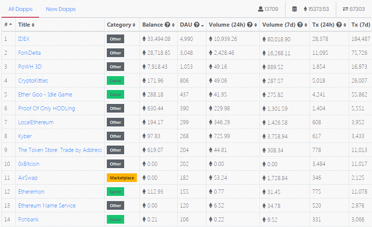Screen dimensions: 372x227
Task: Click the Other badge in 0xBitcoin row
Action: [115, 164]
